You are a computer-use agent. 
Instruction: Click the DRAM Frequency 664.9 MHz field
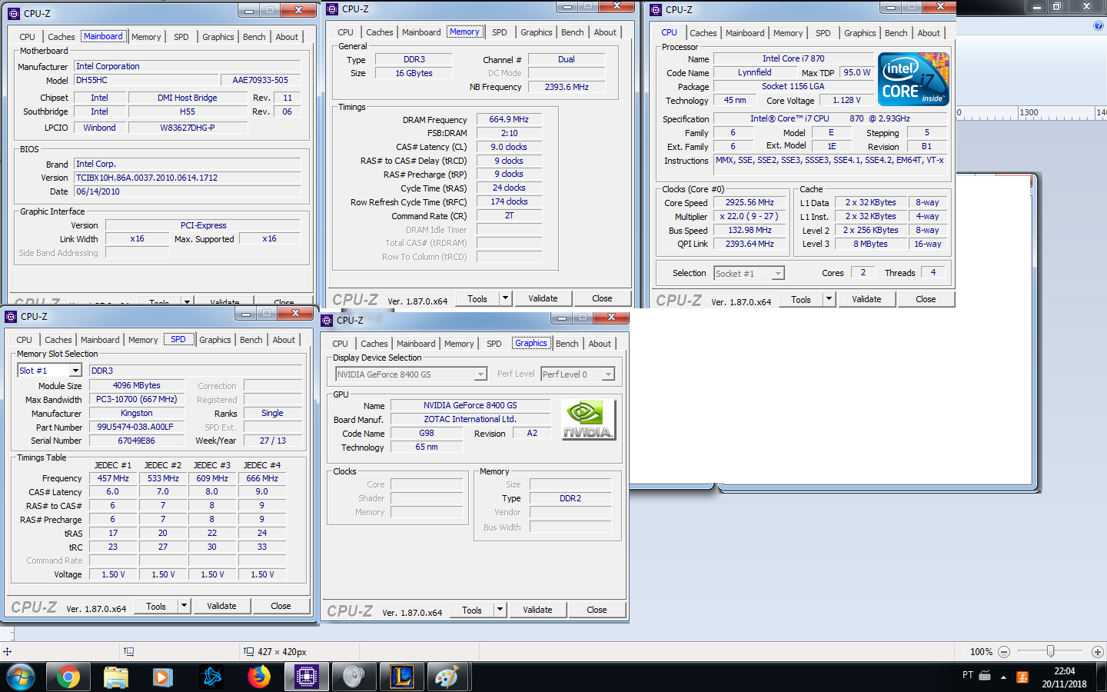(x=509, y=119)
